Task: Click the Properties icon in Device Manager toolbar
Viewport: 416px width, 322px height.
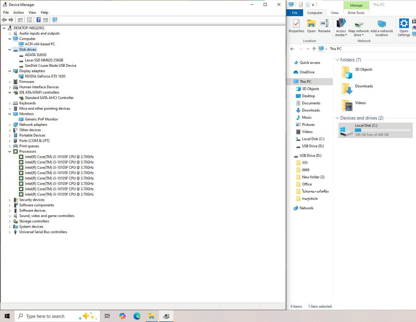Action: 29,20
